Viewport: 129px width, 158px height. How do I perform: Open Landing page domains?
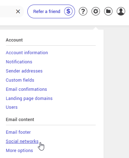click(29, 99)
